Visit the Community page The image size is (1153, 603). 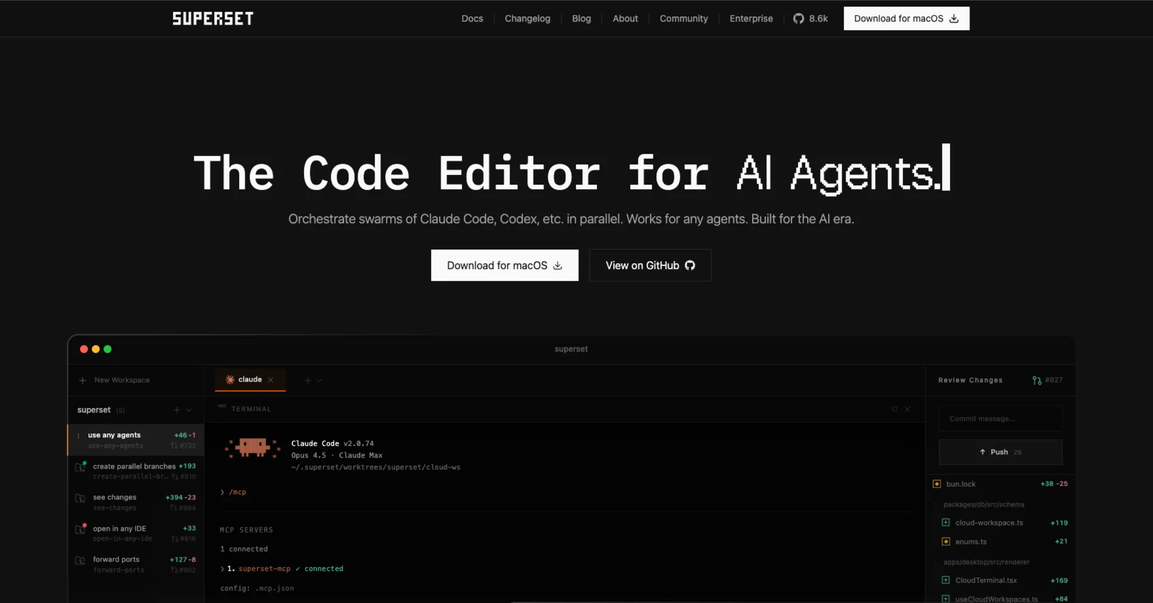[684, 18]
